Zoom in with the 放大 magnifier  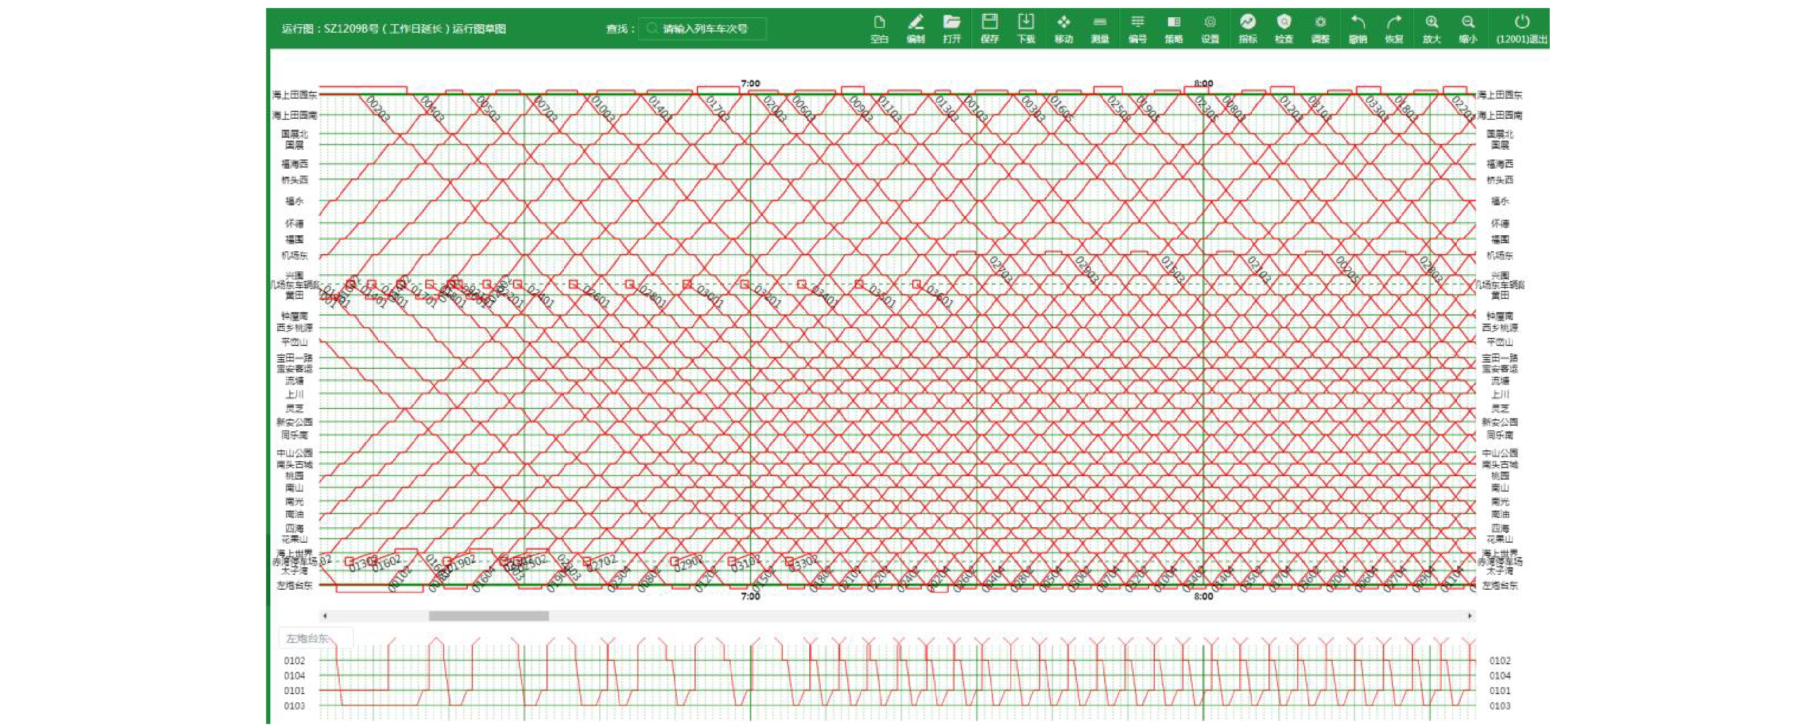click(1431, 28)
